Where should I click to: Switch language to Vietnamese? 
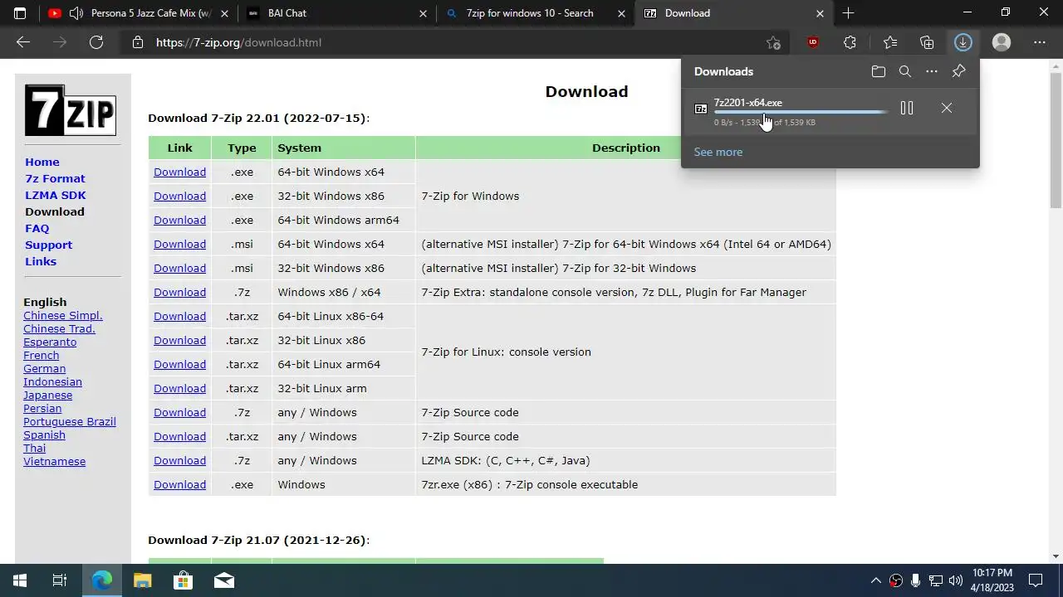point(54,461)
